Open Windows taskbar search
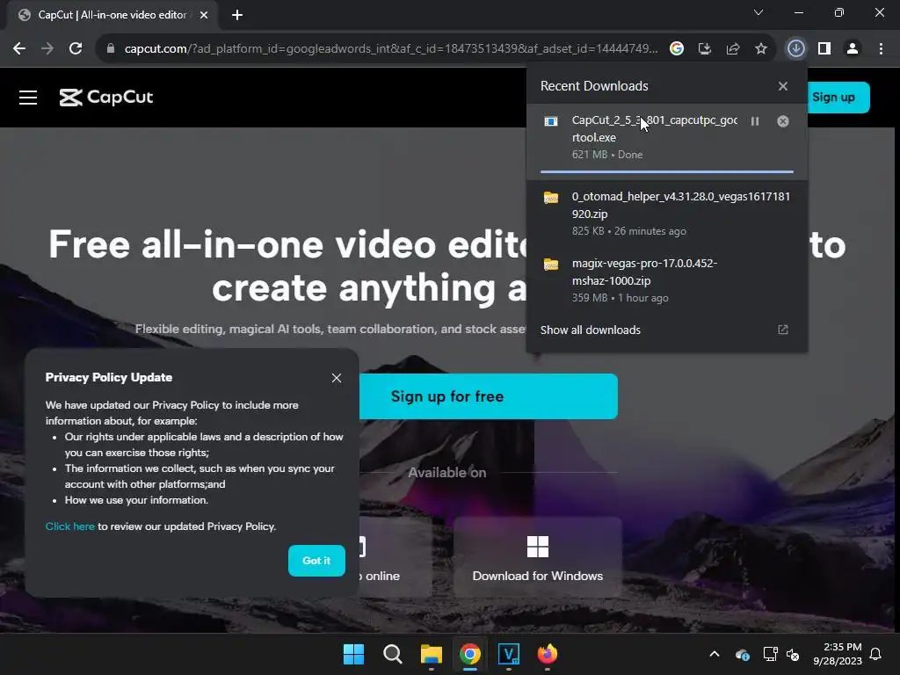900x675 pixels. (393, 654)
